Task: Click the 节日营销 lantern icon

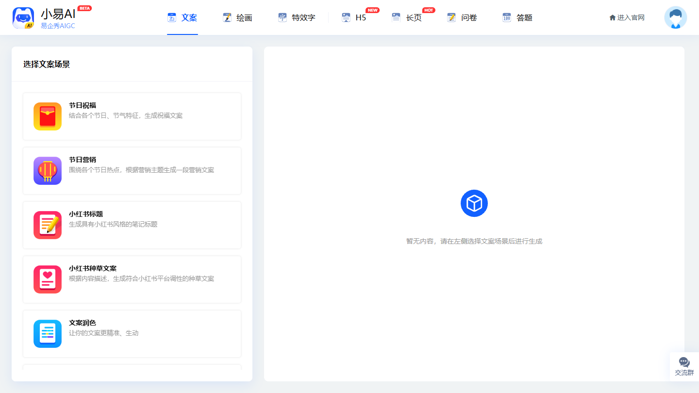Action: [x=48, y=171]
